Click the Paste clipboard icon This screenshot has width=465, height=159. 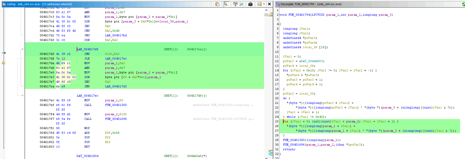coord(217,4)
